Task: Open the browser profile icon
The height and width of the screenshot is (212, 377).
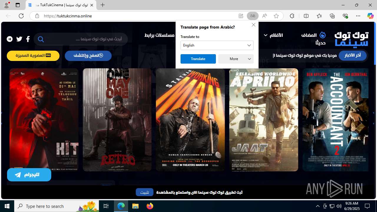Action: (x=6, y=5)
